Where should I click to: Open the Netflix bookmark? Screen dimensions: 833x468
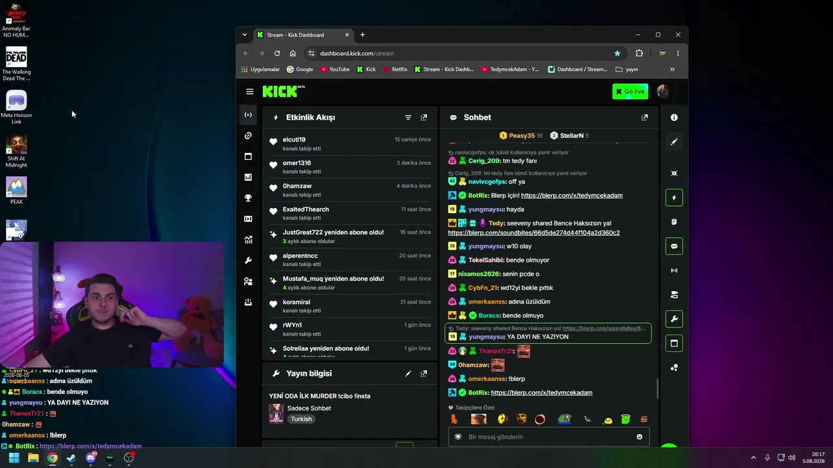tap(395, 70)
